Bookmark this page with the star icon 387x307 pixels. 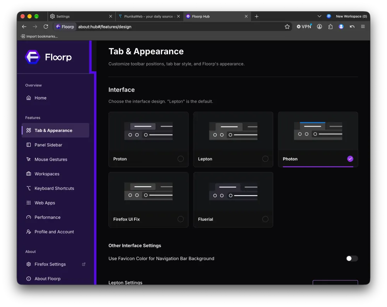[x=287, y=27]
